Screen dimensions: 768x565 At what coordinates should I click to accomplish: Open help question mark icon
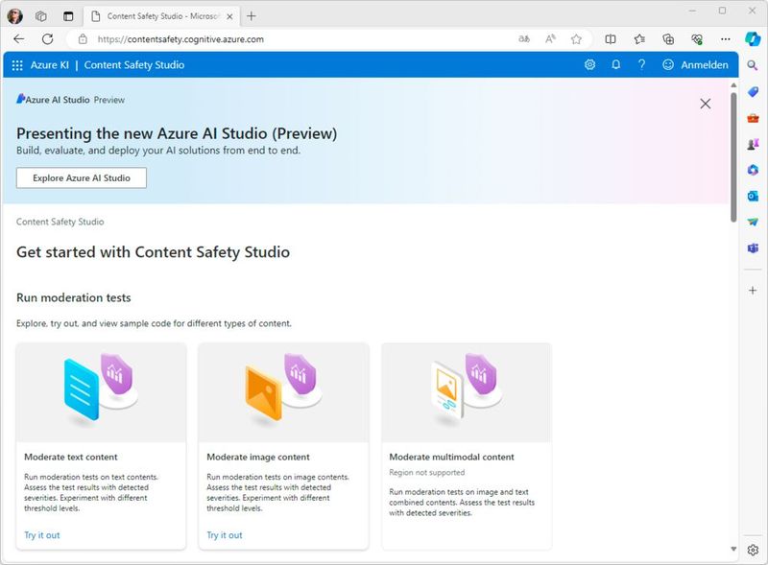coord(641,64)
